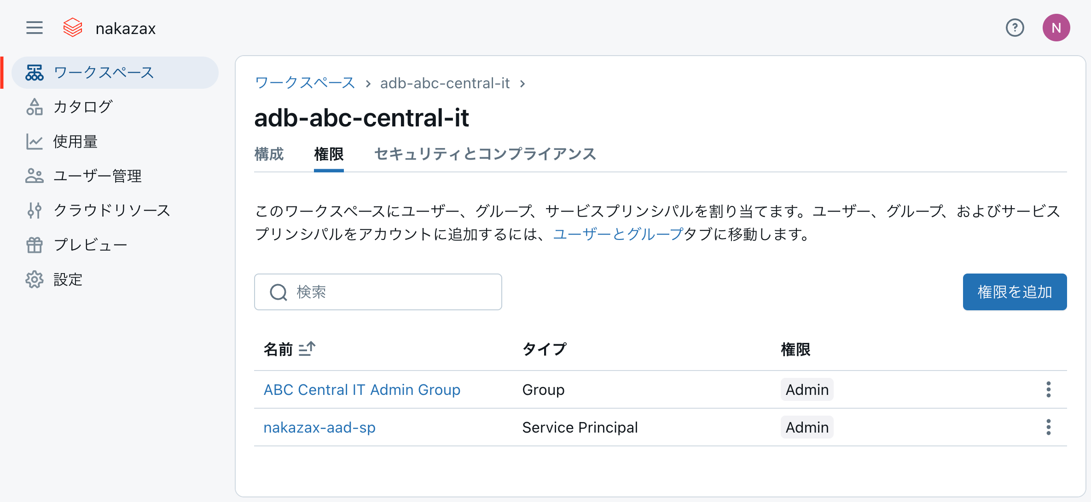The image size is (1091, 502).
Task: Open the ユーザーとグループ link
Action: point(618,234)
